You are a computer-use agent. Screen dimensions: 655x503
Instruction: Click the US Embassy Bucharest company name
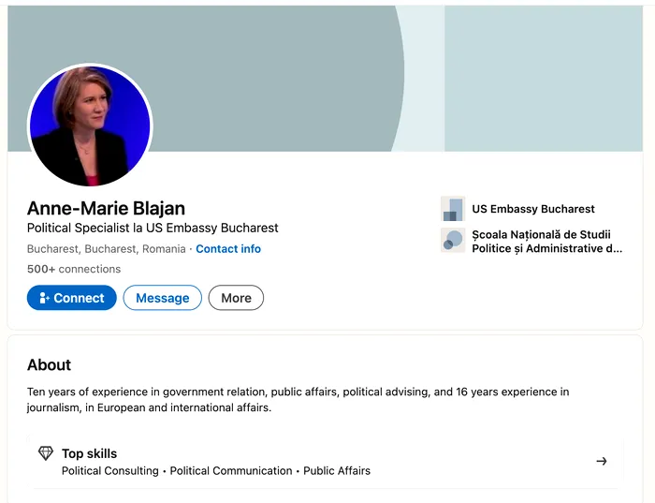(x=532, y=209)
